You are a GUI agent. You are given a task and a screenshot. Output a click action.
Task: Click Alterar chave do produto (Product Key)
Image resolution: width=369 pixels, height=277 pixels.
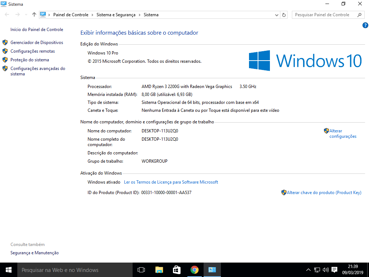[x=324, y=193]
